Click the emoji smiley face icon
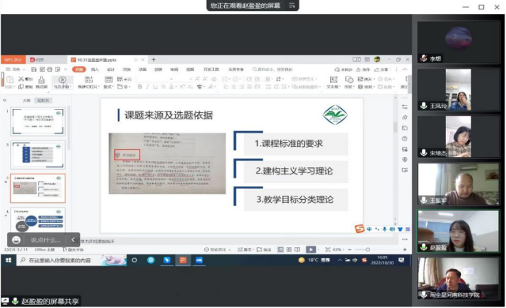 [x=16, y=240]
